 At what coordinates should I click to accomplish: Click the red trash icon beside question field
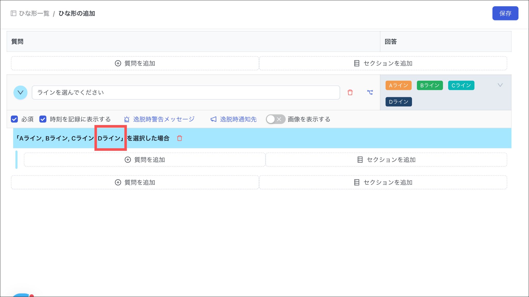click(x=350, y=93)
